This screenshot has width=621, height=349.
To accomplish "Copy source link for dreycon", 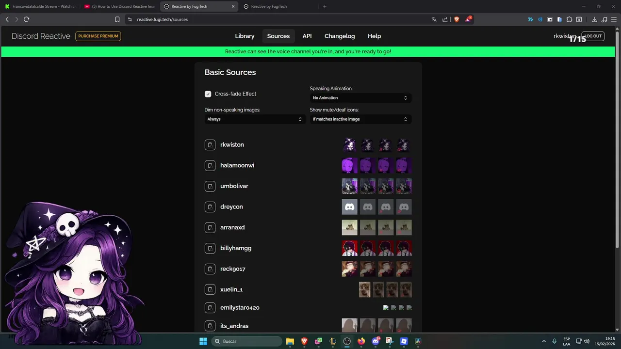I will [x=210, y=207].
